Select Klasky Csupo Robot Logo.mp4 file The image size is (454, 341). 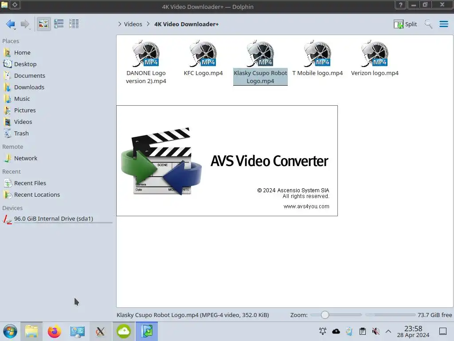[260, 62]
